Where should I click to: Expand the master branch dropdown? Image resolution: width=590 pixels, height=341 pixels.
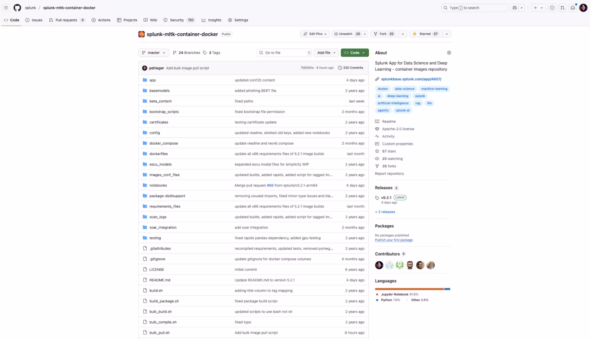pyautogui.click(x=154, y=53)
